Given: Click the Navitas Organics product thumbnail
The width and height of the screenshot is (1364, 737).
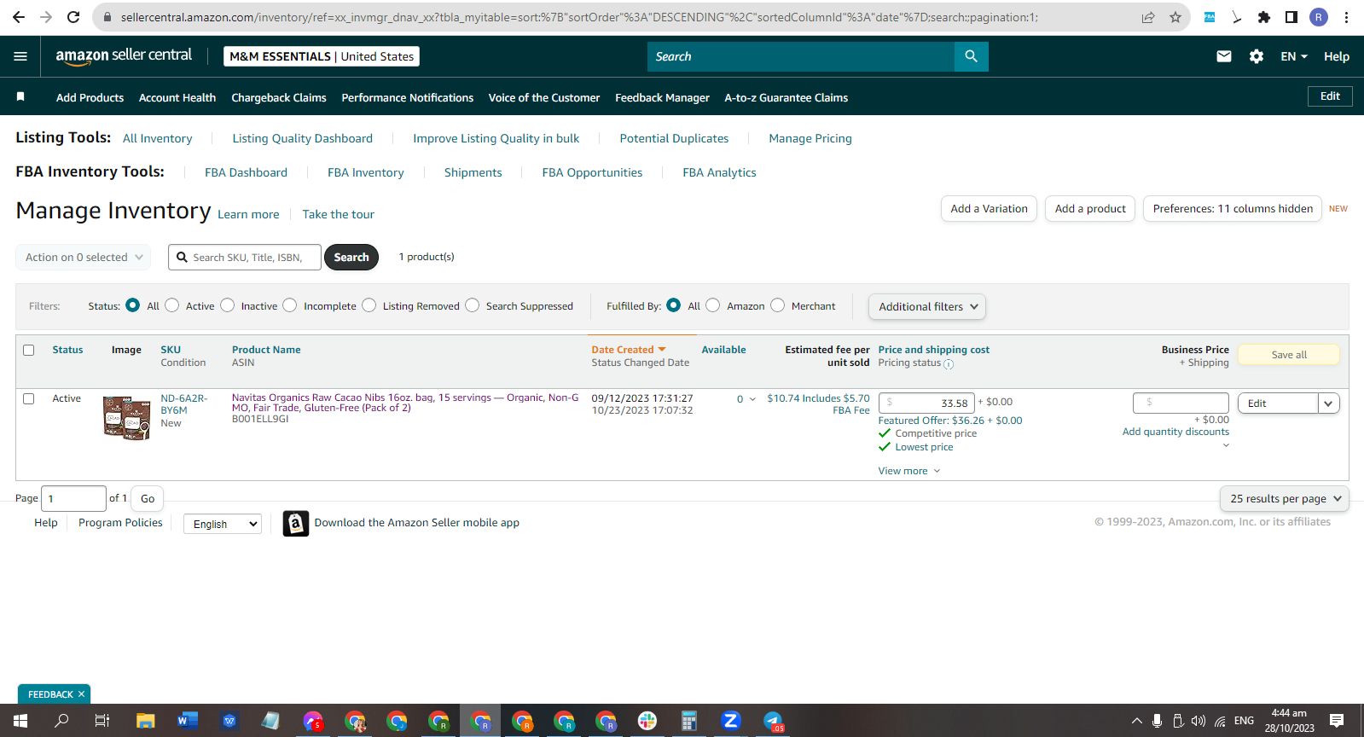Looking at the screenshot, I should pyautogui.click(x=126, y=417).
